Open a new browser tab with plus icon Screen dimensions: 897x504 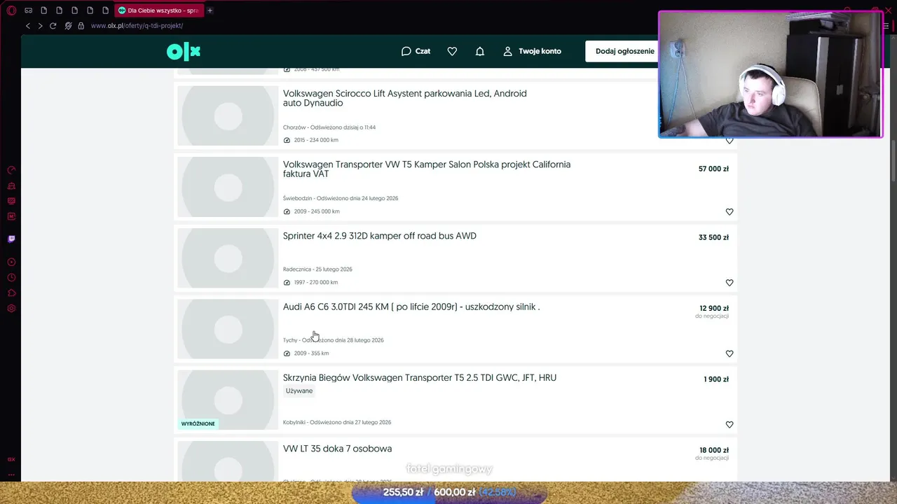(x=210, y=10)
